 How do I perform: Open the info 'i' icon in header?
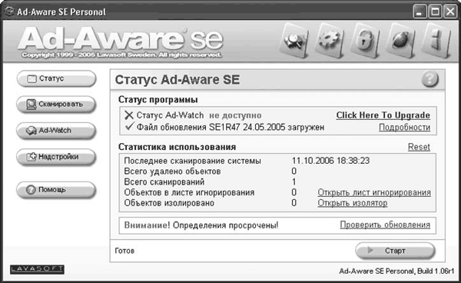pos(436,42)
